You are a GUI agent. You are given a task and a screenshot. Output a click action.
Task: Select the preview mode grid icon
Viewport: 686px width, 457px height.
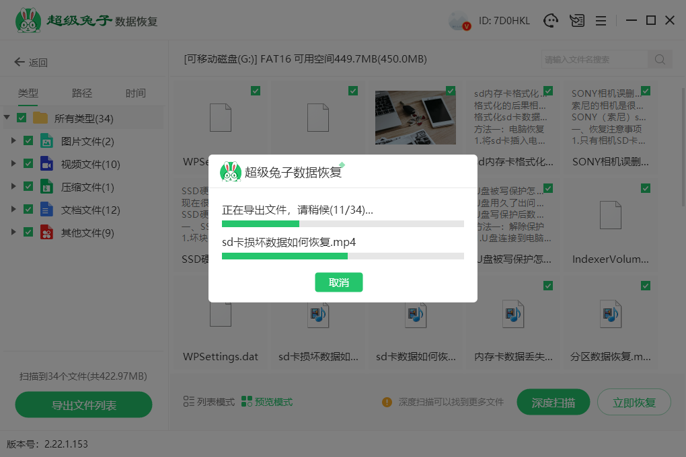(247, 402)
